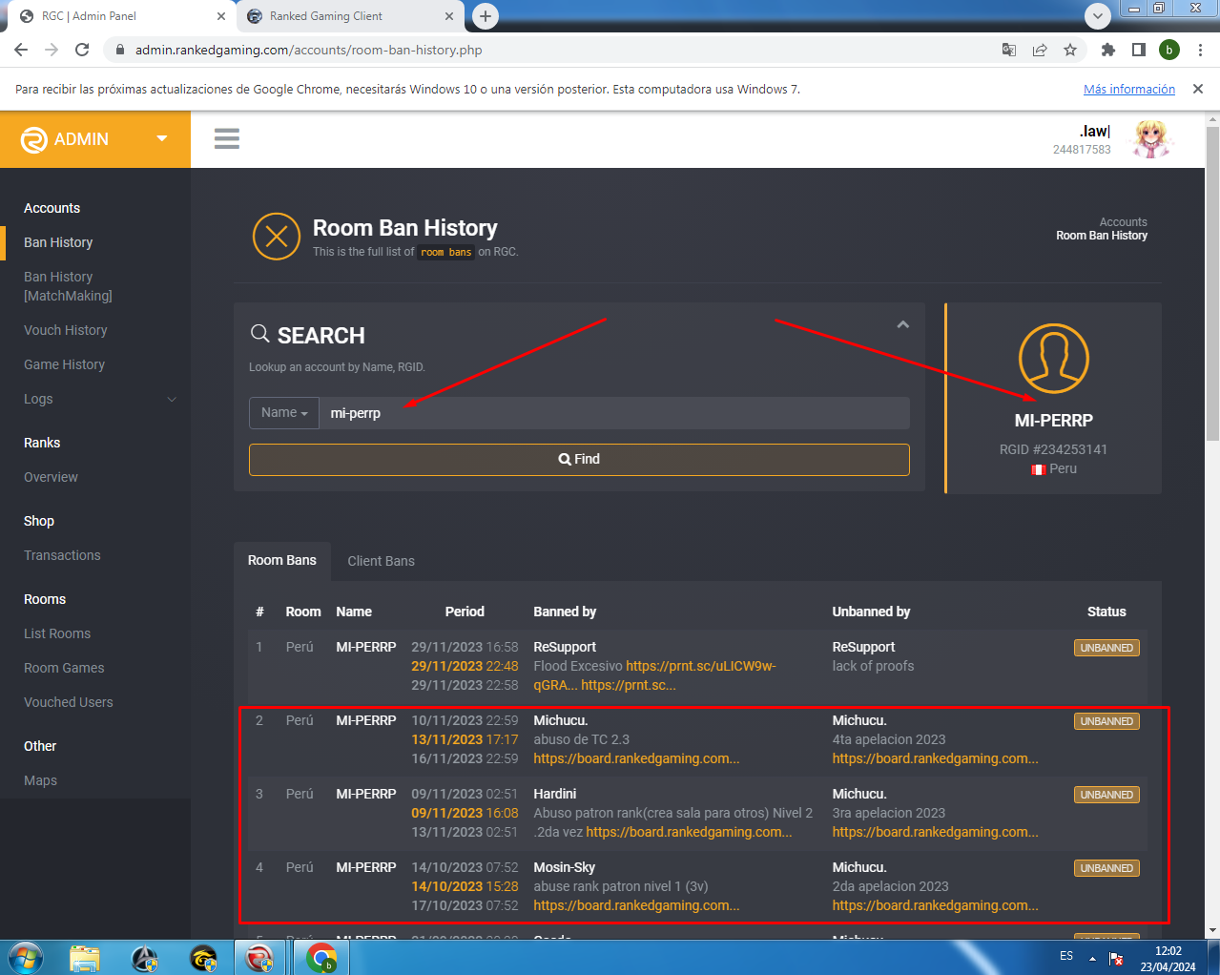
Task: Open Room Games in the sidebar
Action: pos(64,668)
